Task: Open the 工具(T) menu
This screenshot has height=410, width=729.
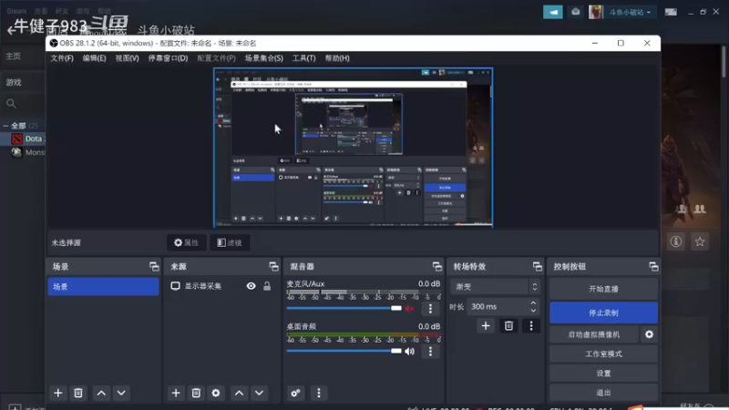Action: tap(303, 58)
